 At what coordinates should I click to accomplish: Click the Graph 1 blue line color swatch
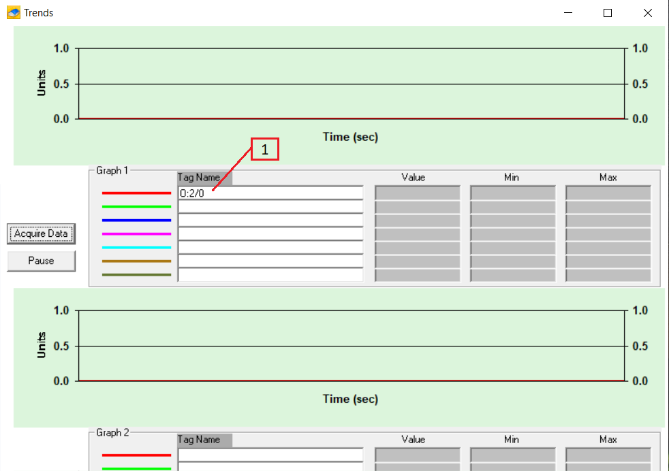(136, 221)
